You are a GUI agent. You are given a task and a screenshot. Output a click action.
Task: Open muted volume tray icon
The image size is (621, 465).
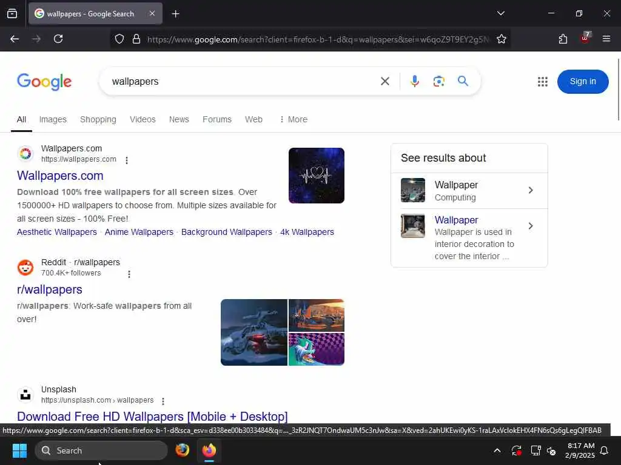(x=551, y=450)
